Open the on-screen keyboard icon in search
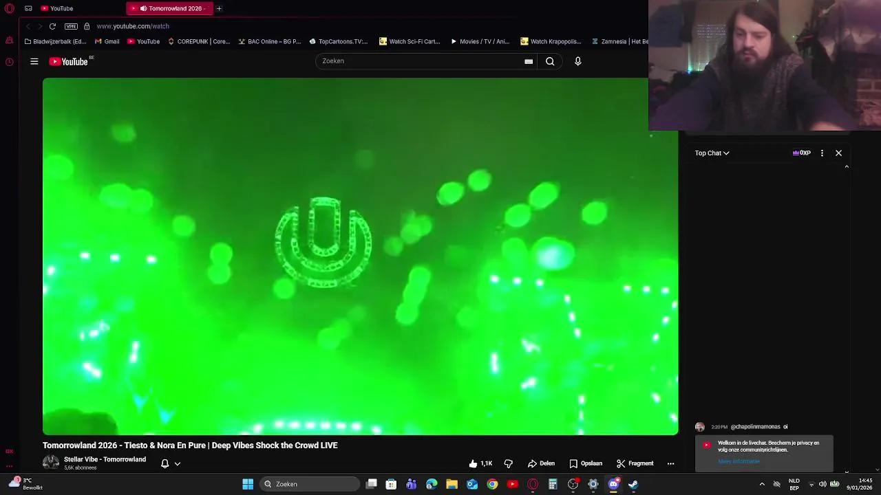The image size is (881, 495). pyautogui.click(x=529, y=61)
